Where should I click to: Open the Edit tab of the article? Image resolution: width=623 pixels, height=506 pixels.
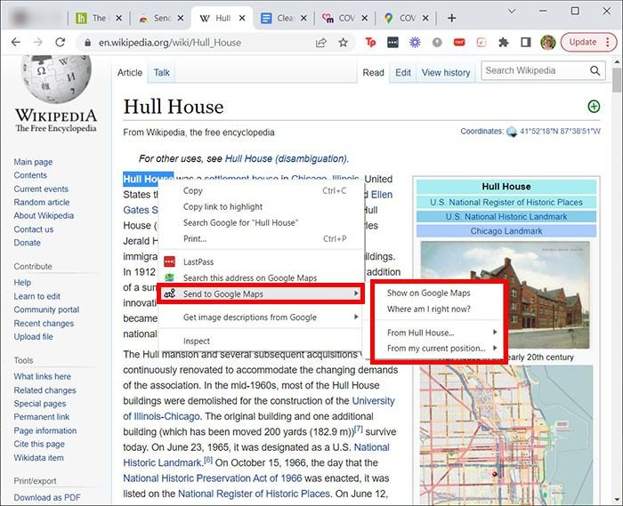[403, 73]
